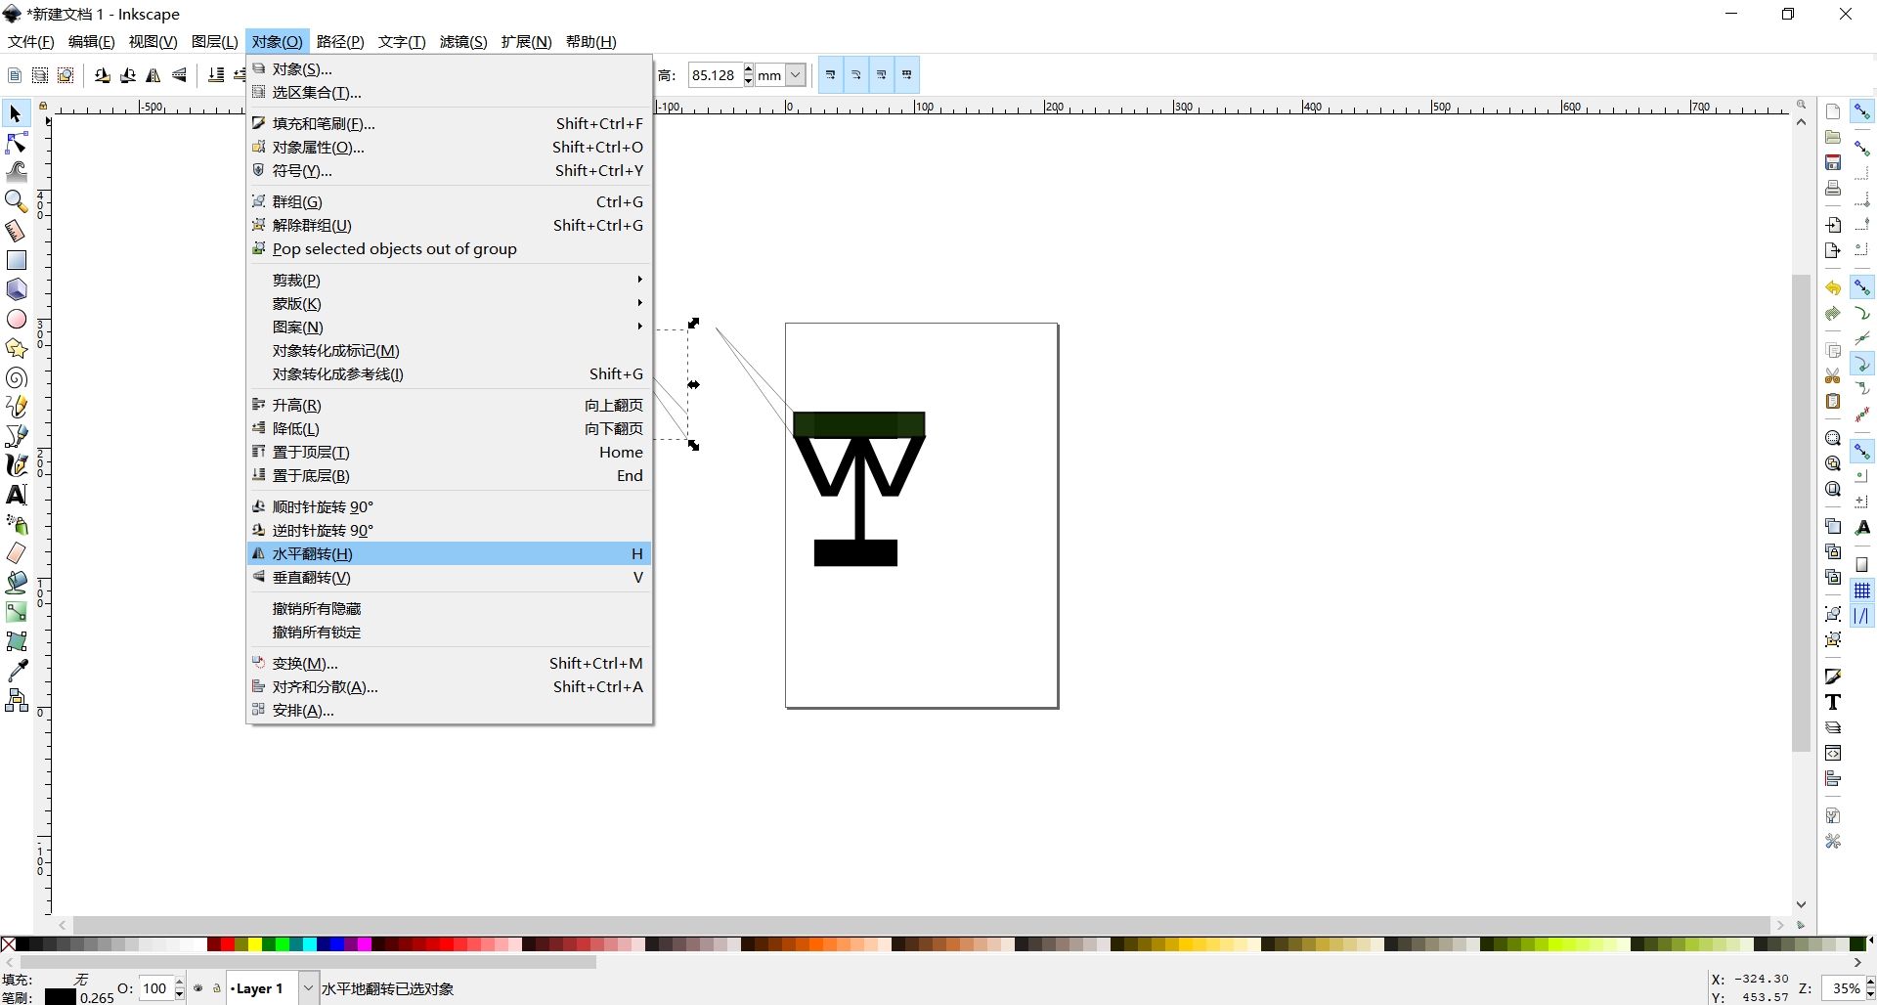Viewport: 1877px width, 1005px height.
Task: Choose 顺时针旋转 90° menu entry
Action: (450, 506)
